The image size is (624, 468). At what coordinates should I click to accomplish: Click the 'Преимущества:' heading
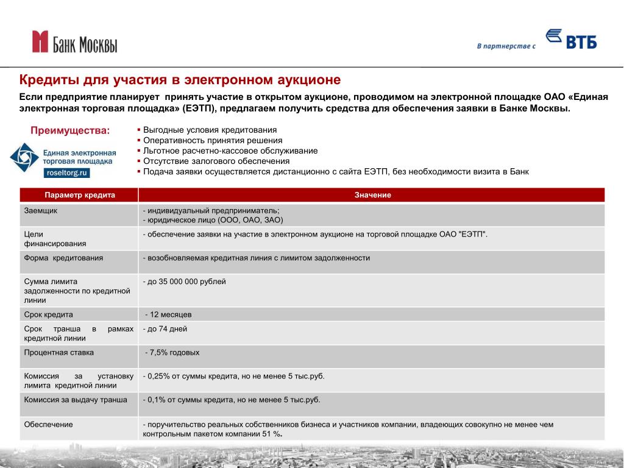click(70, 130)
